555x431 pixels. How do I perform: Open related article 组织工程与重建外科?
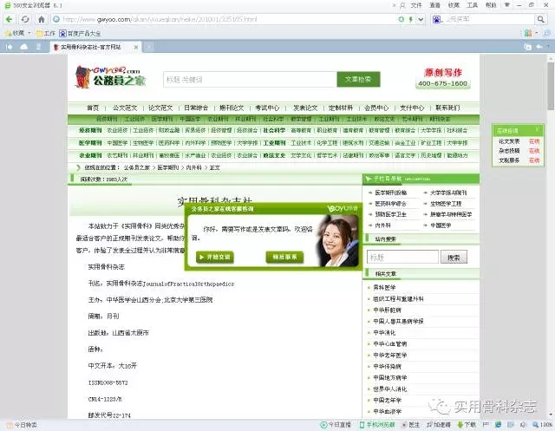click(398, 298)
